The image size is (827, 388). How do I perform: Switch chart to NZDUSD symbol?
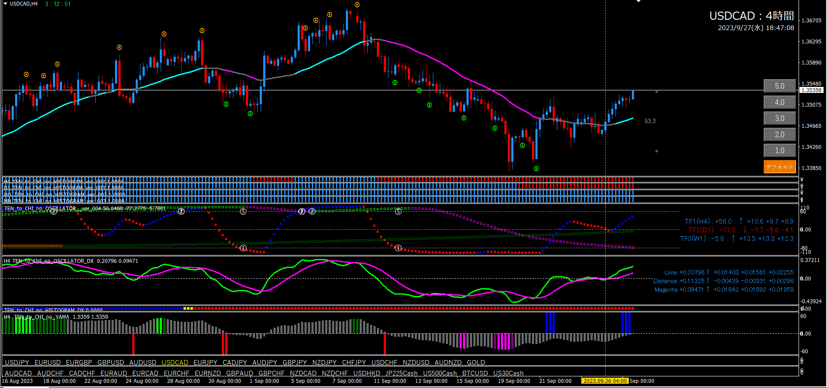(417, 363)
